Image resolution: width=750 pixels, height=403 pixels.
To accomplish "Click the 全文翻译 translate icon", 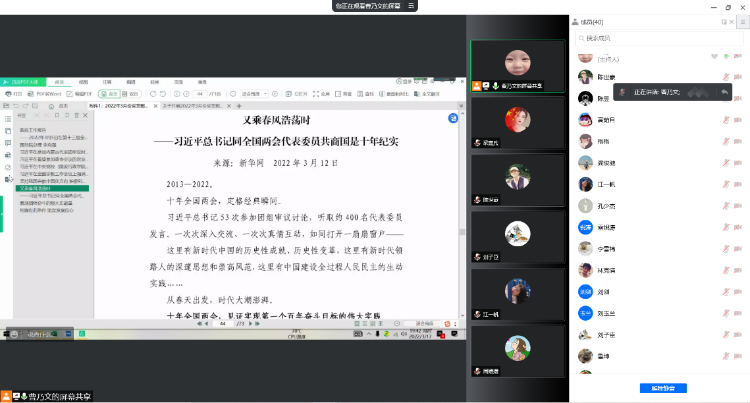I will [427, 94].
